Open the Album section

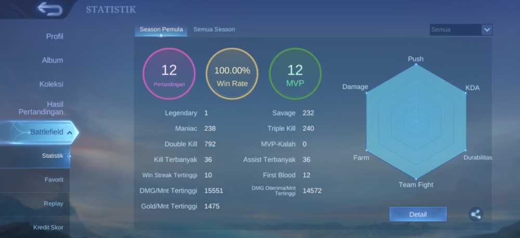pyautogui.click(x=53, y=60)
